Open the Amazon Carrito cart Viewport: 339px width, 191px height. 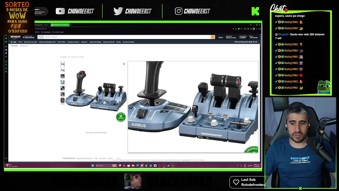pos(253,37)
